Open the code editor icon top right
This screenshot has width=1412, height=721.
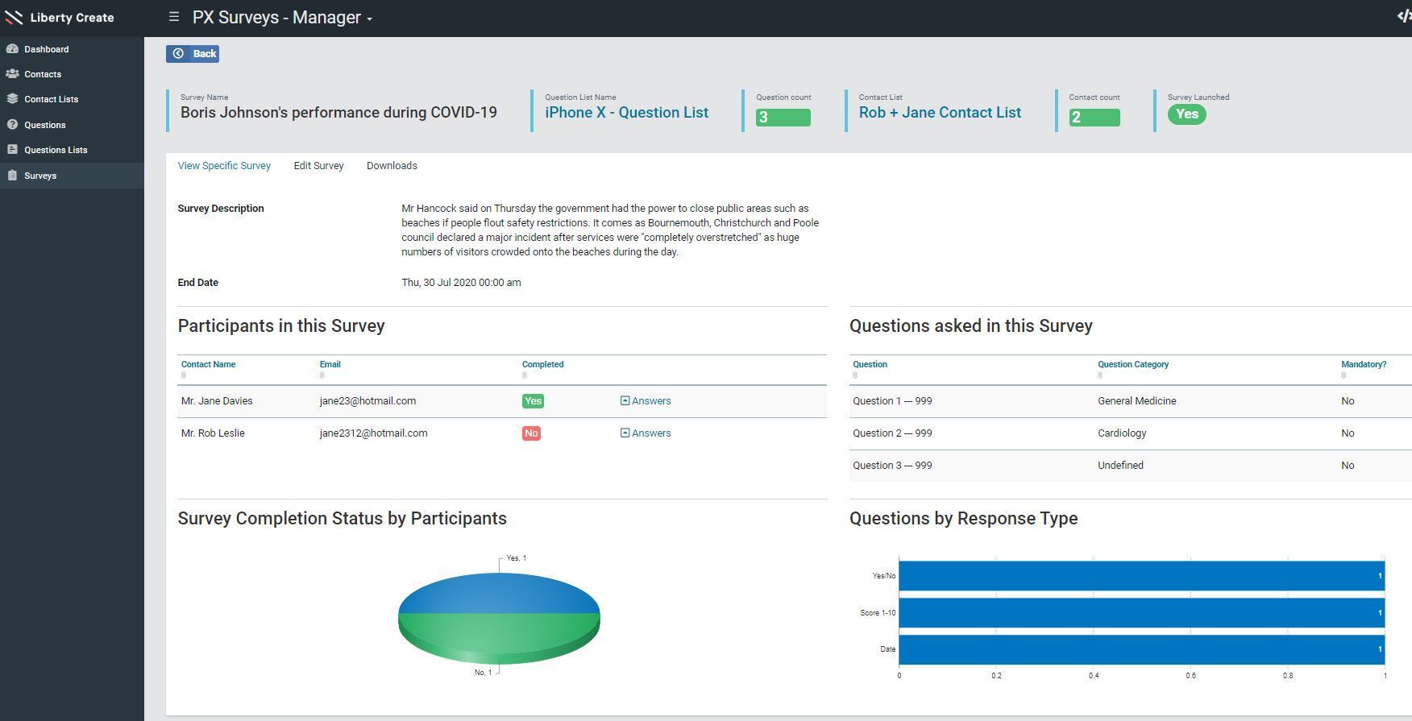point(1403,17)
